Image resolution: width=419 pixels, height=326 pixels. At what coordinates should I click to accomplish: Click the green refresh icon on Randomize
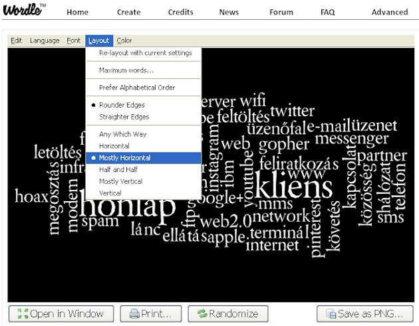(202, 313)
